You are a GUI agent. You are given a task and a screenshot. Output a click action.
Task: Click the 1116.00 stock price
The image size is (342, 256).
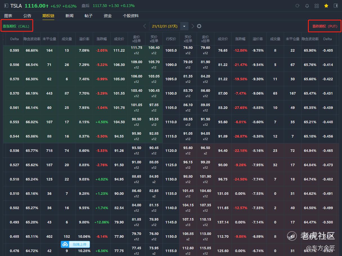[x=35, y=6]
